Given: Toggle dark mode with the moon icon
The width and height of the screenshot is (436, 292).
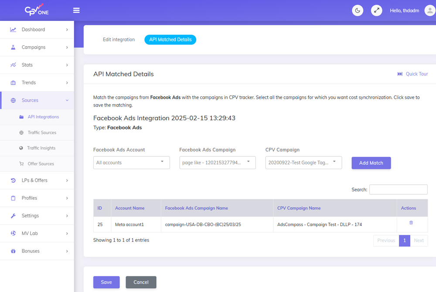Looking at the screenshot, I should click(x=358, y=10).
